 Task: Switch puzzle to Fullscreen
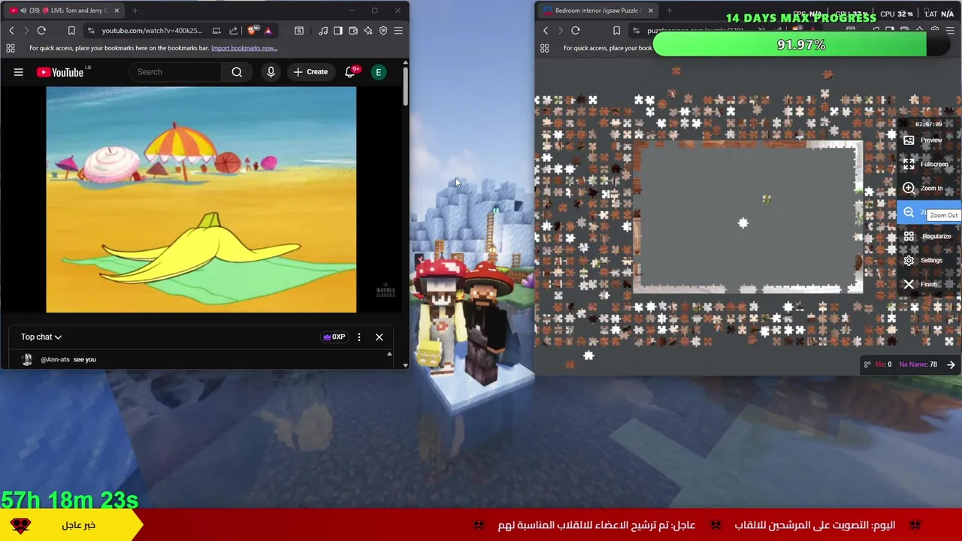point(930,164)
